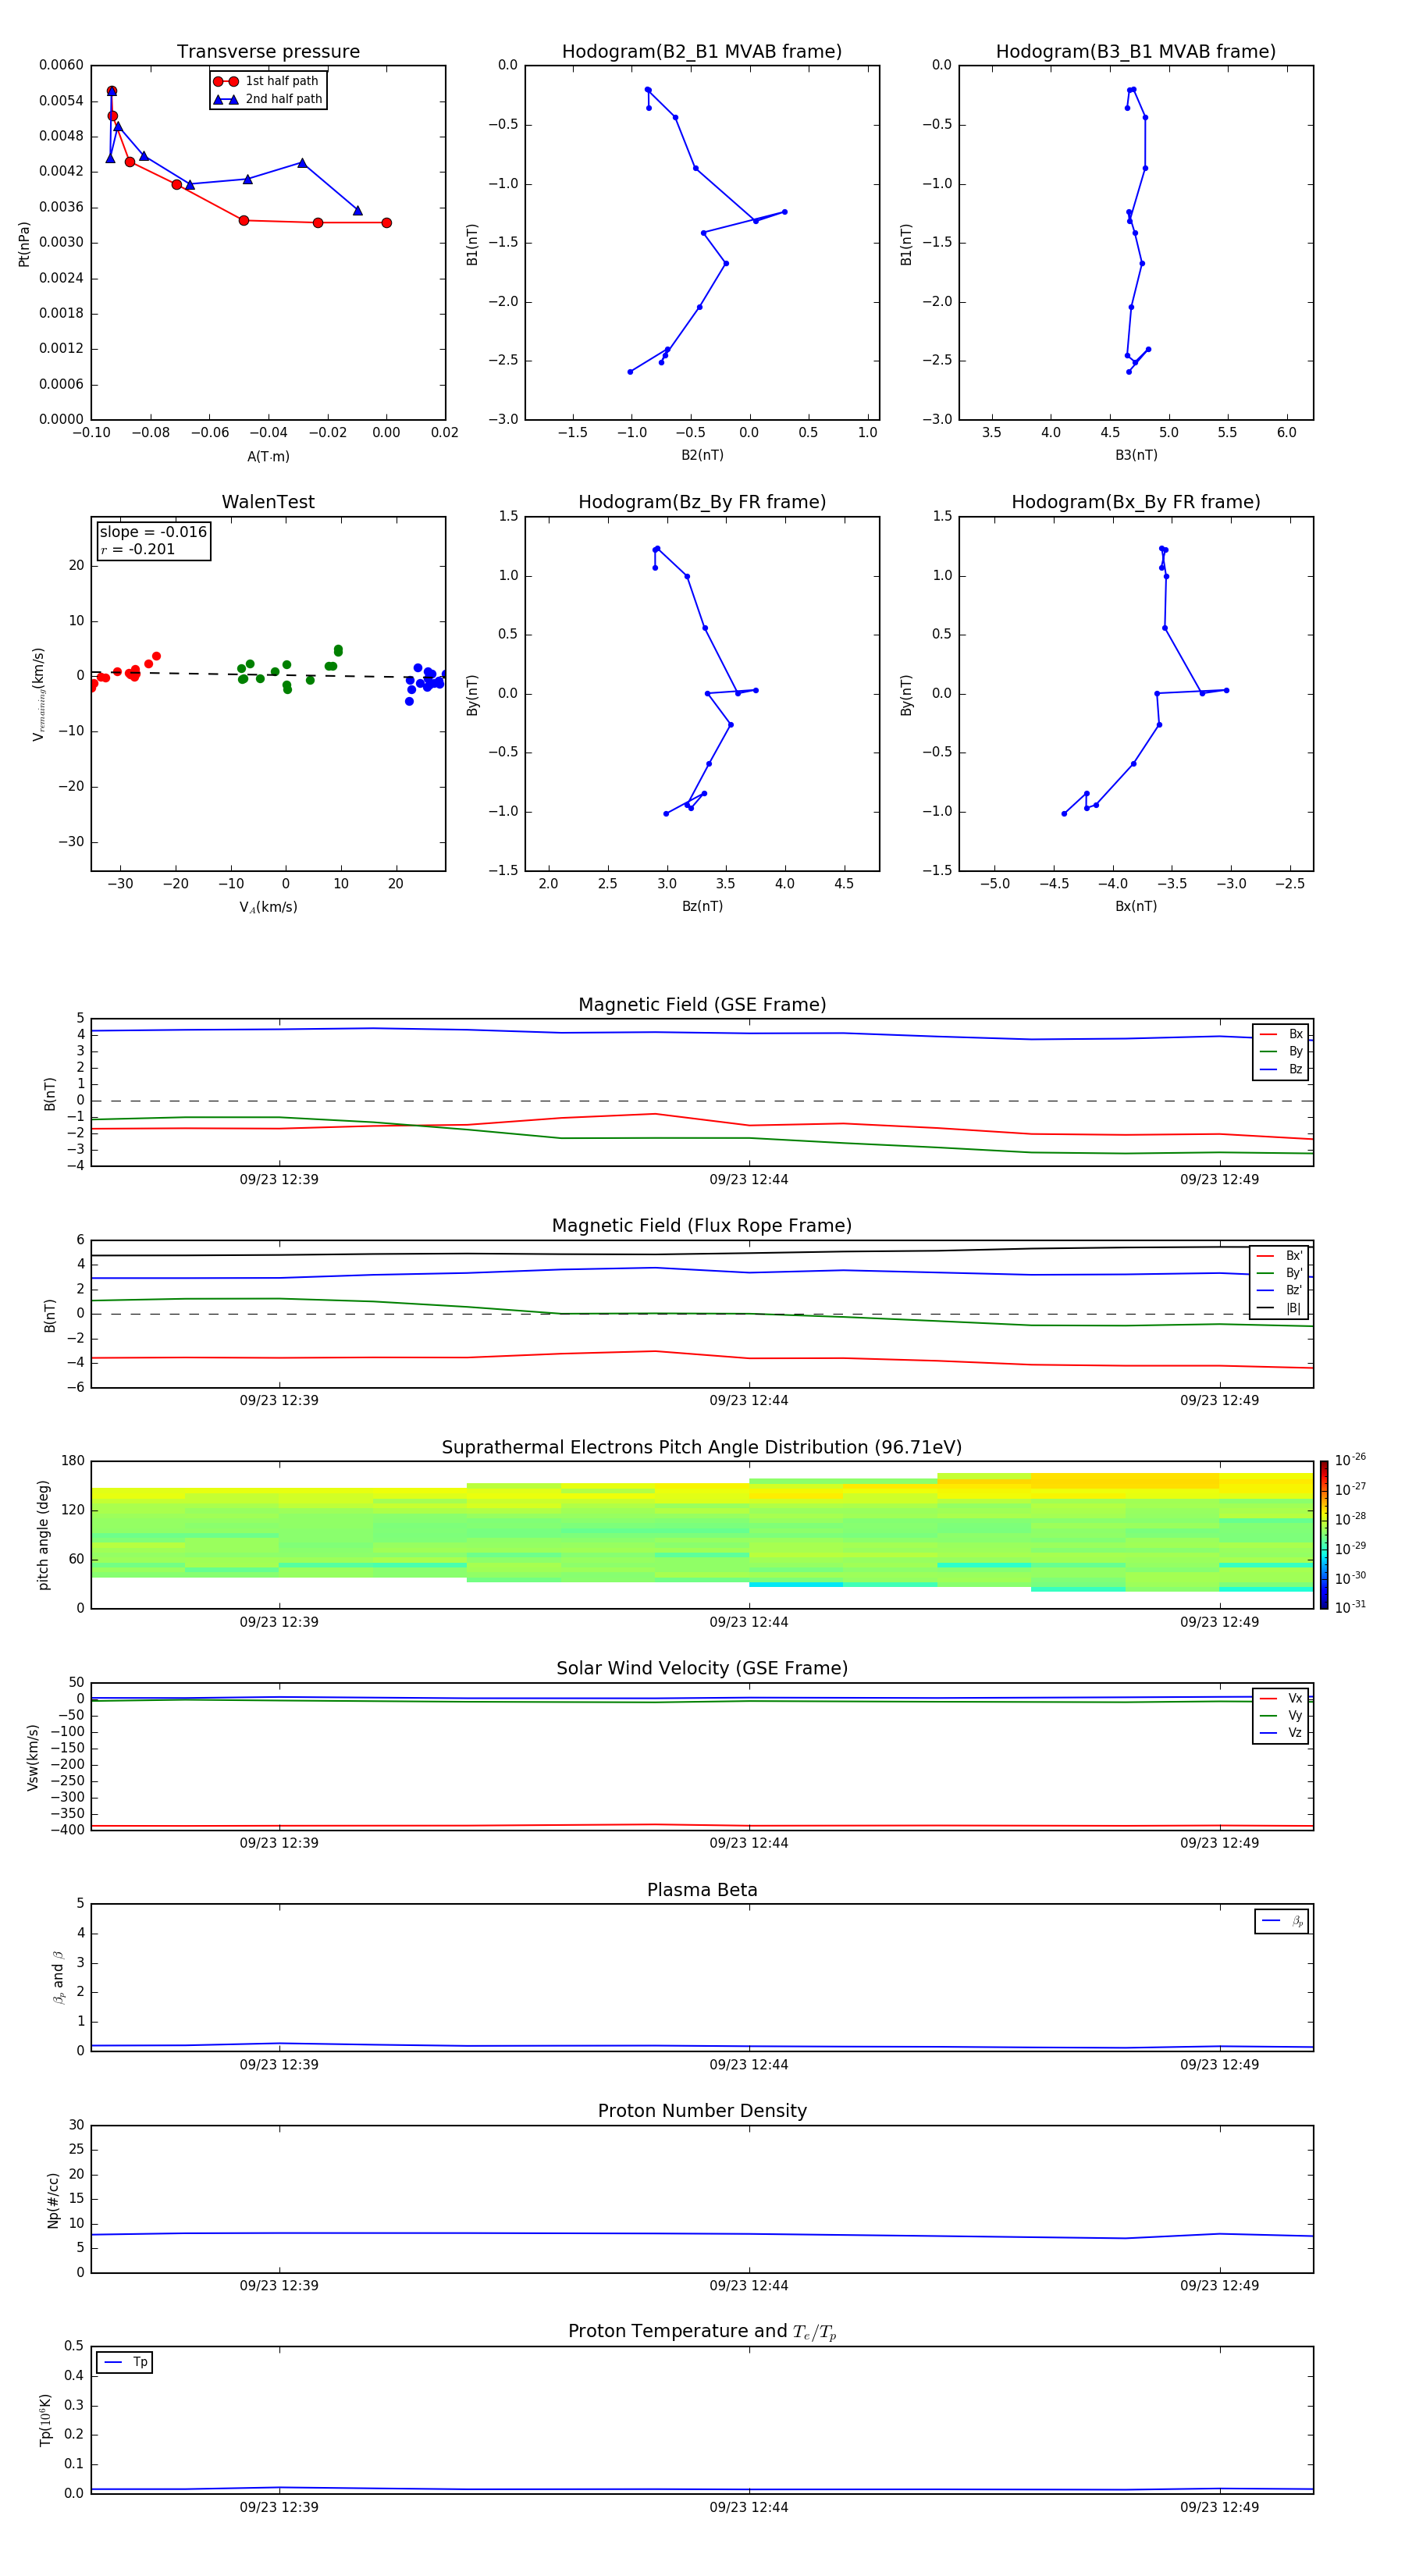Click the 'VA(km/s)' x-axis label
Screen dimensions: 1405x2576
point(268,908)
